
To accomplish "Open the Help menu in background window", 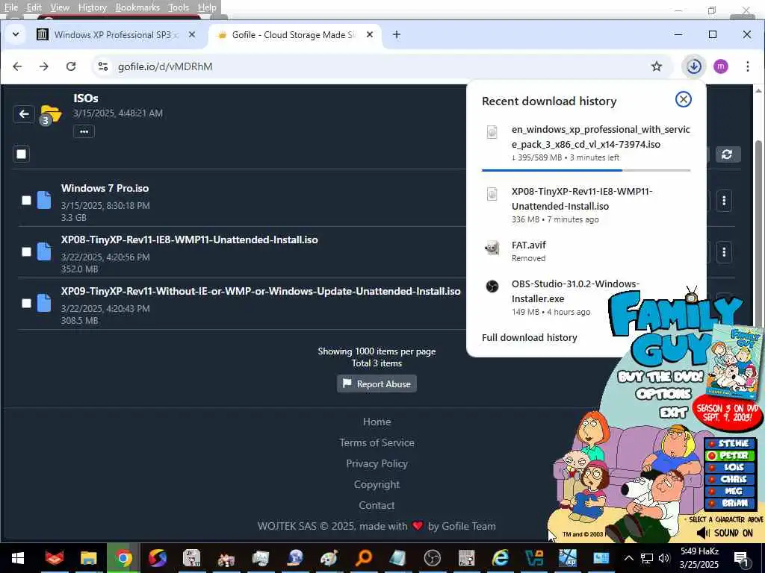I will click(207, 7).
